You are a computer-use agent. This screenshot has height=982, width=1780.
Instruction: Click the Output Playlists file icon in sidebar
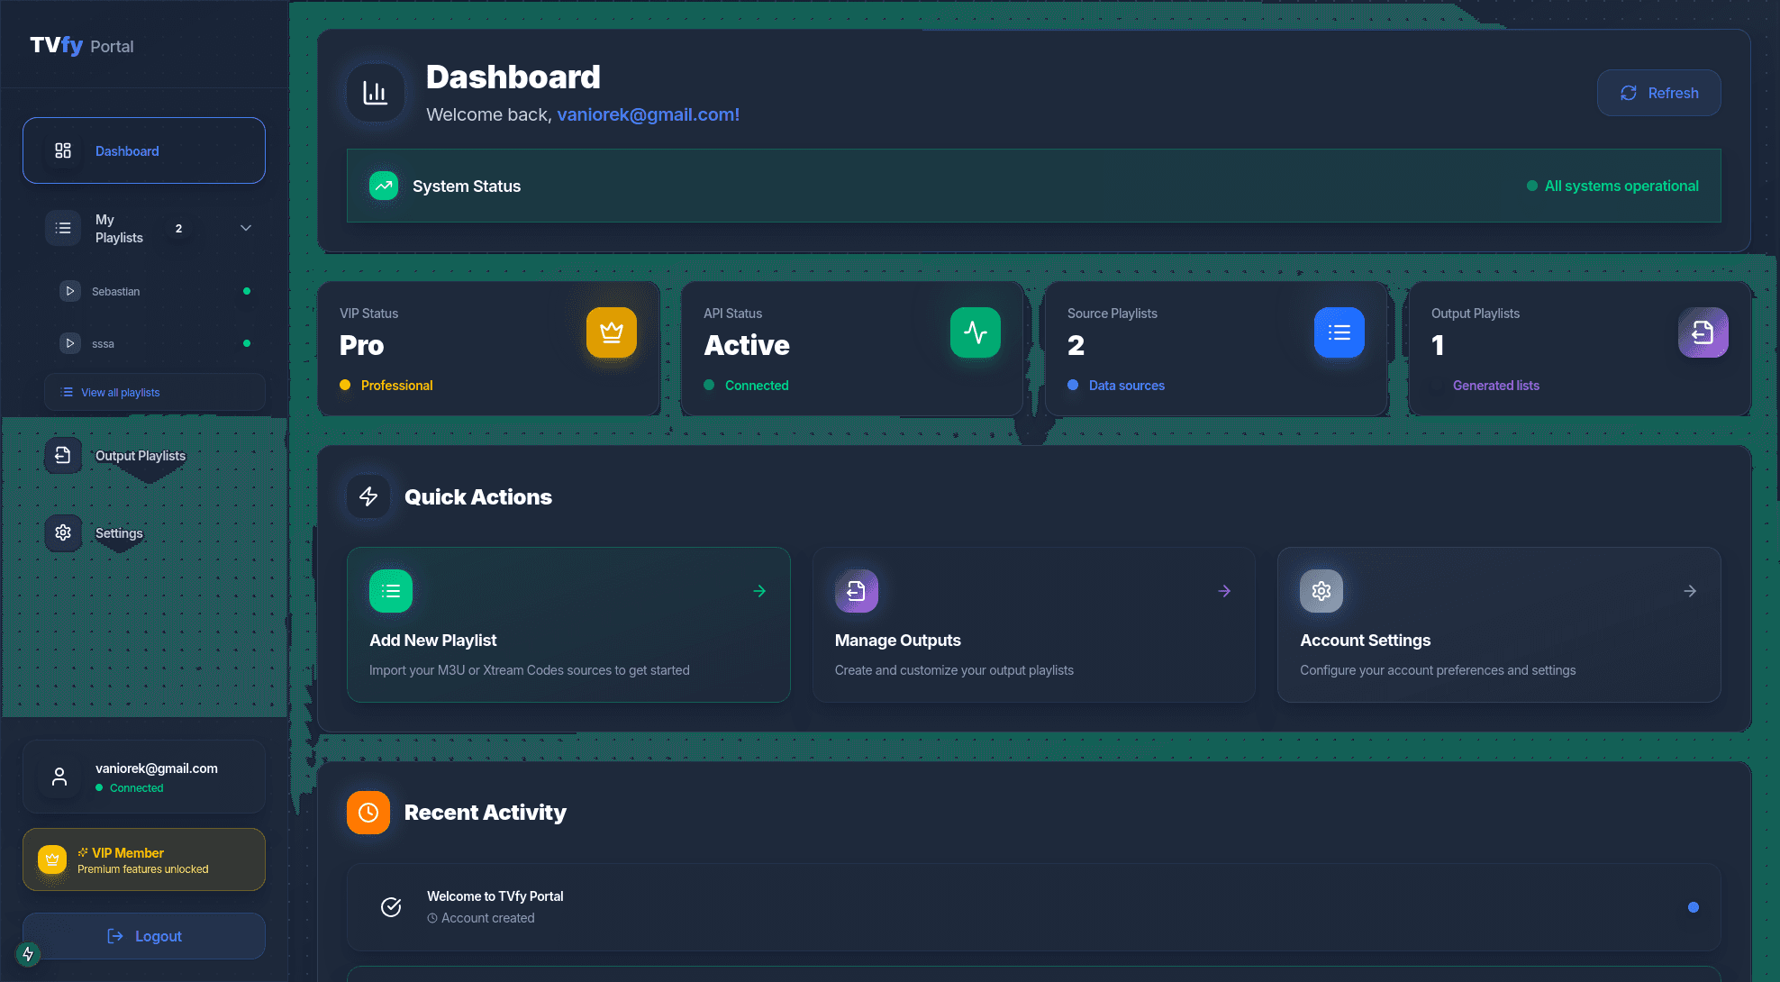(x=63, y=456)
